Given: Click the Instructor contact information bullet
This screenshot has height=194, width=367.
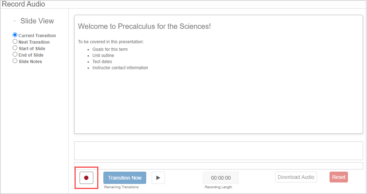Looking at the screenshot, I should (x=120, y=68).
